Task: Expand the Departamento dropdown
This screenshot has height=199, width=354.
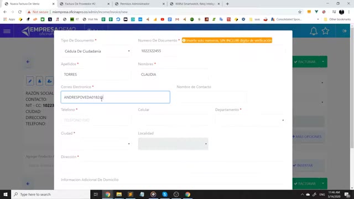Action: coord(249,121)
